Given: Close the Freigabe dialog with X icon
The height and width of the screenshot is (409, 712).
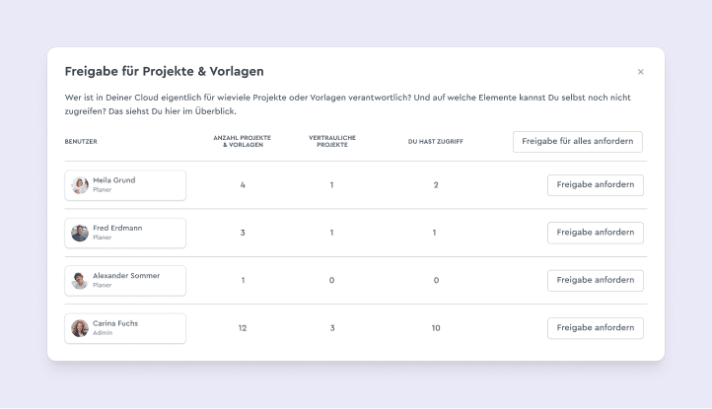Looking at the screenshot, I should 640,72.
